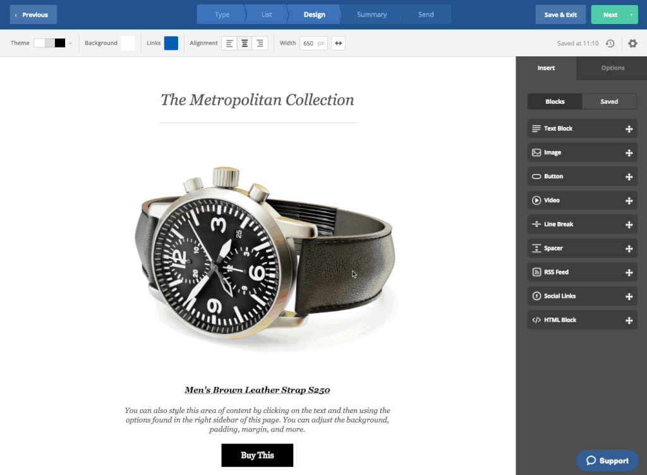Set alignment to left
647x475 pixels.
click(x=229, y=43)
